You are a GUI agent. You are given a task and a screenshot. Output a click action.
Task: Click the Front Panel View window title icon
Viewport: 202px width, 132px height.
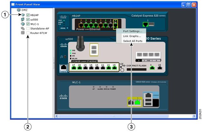click(13, 5)
